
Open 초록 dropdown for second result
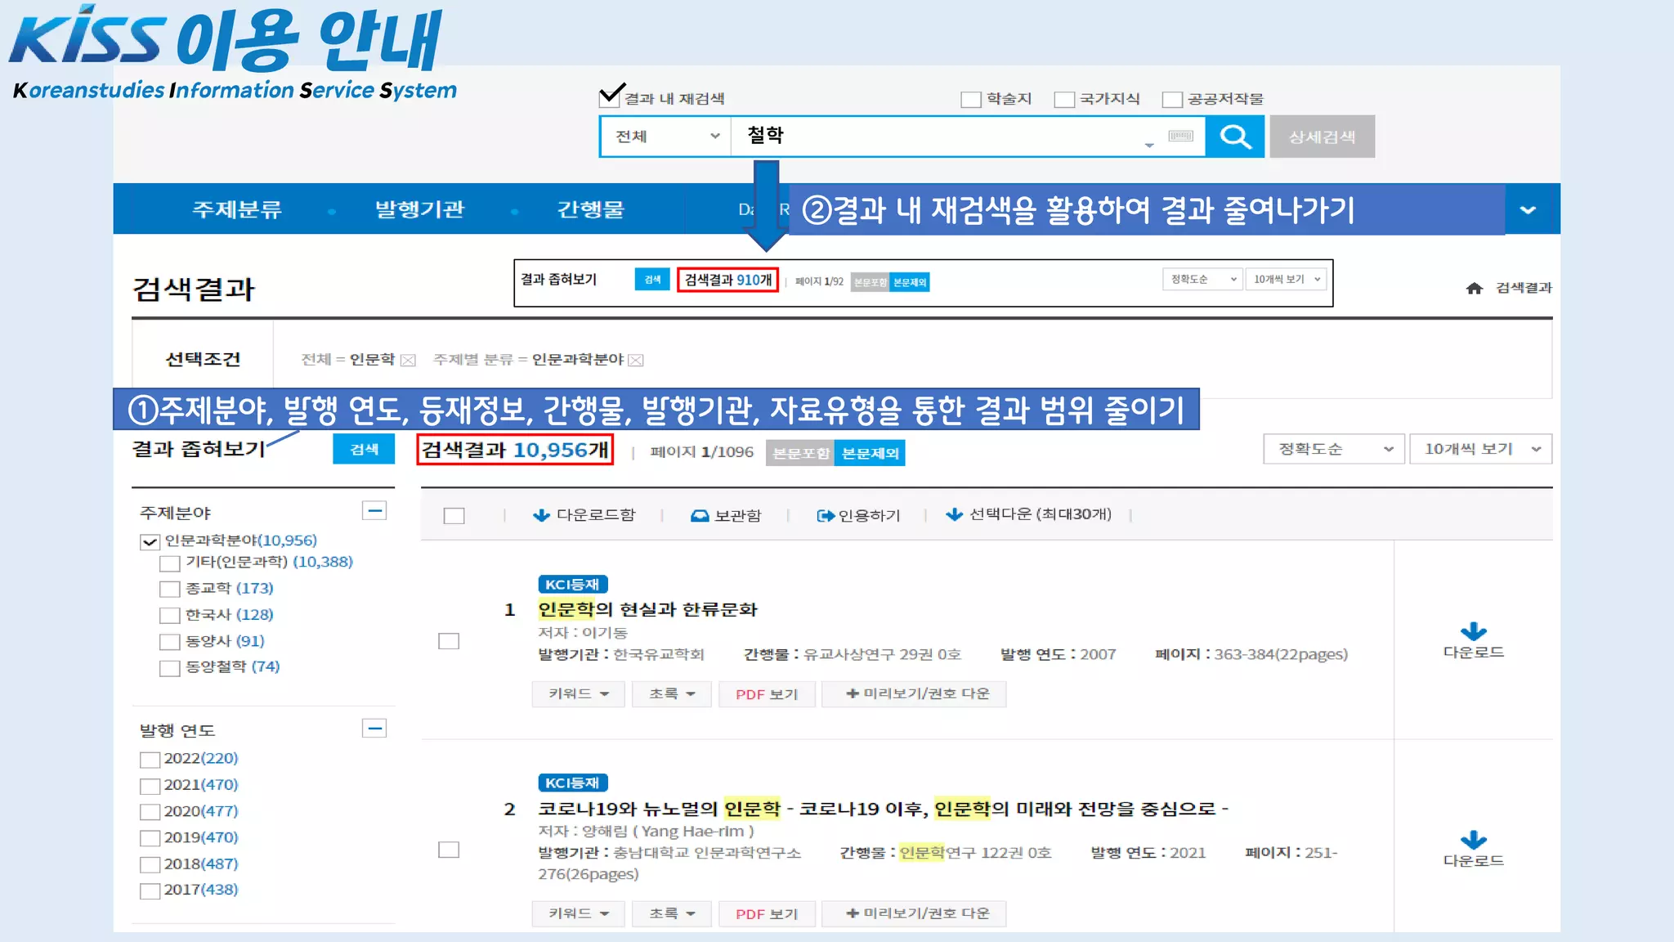671,913
